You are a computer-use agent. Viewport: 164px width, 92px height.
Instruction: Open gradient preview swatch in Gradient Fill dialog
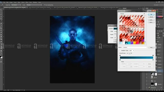115,29
